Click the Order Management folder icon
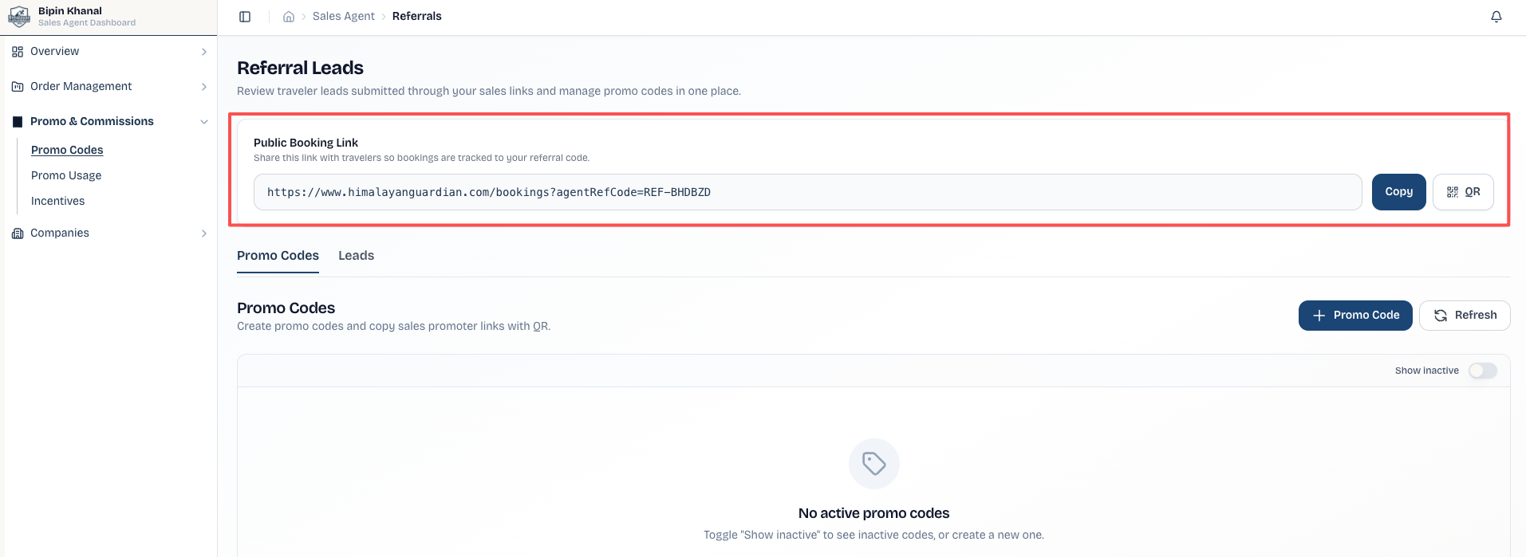Viewport: 1526px width, 557px height. [18, 87]
